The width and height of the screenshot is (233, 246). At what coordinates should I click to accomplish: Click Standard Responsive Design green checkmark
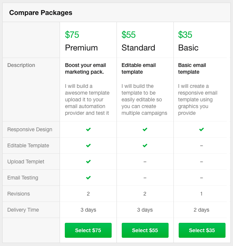tap(145, 129)
